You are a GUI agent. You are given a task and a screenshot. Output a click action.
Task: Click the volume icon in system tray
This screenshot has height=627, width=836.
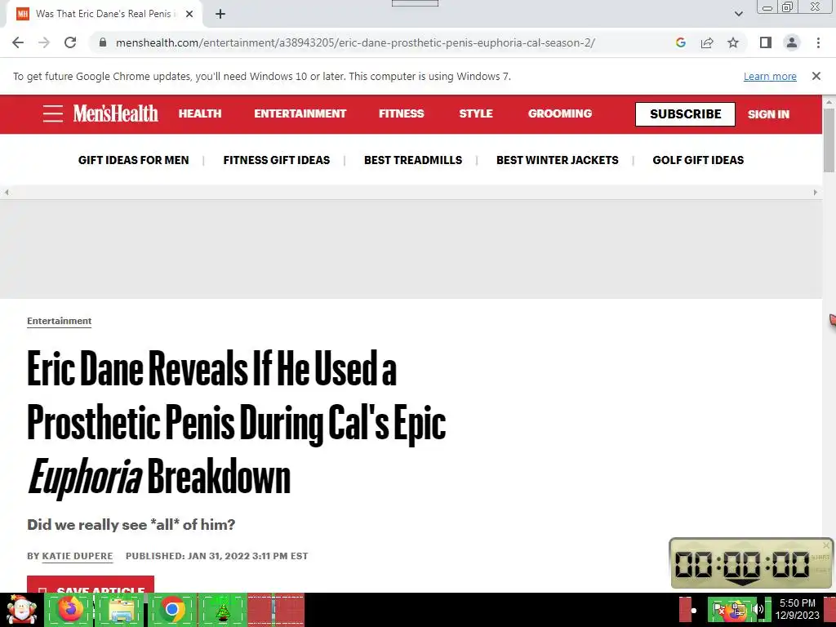coord(758,609)
